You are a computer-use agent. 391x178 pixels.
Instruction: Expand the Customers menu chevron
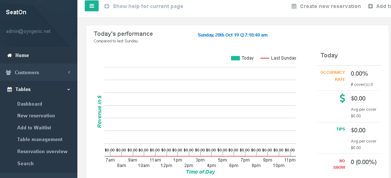(x=69, y=72)
